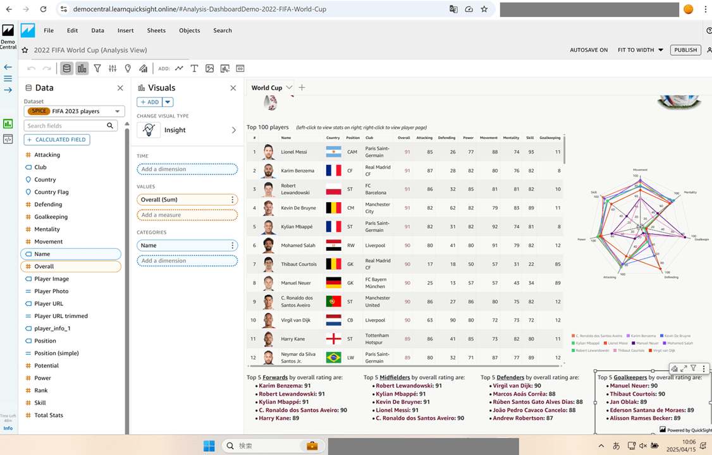Click the Search fields input

pos(71,126)
